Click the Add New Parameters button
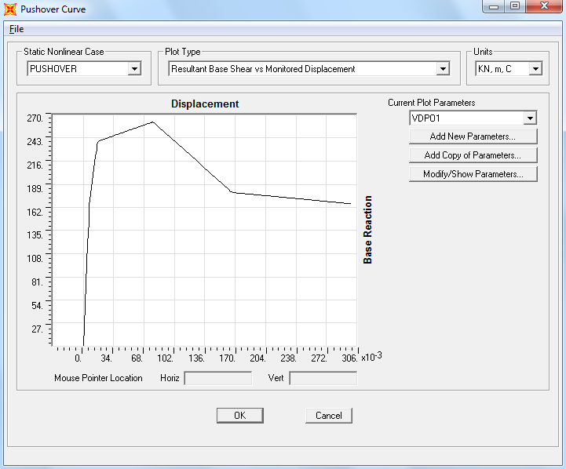566x469 pixels. tap(473, 136)
